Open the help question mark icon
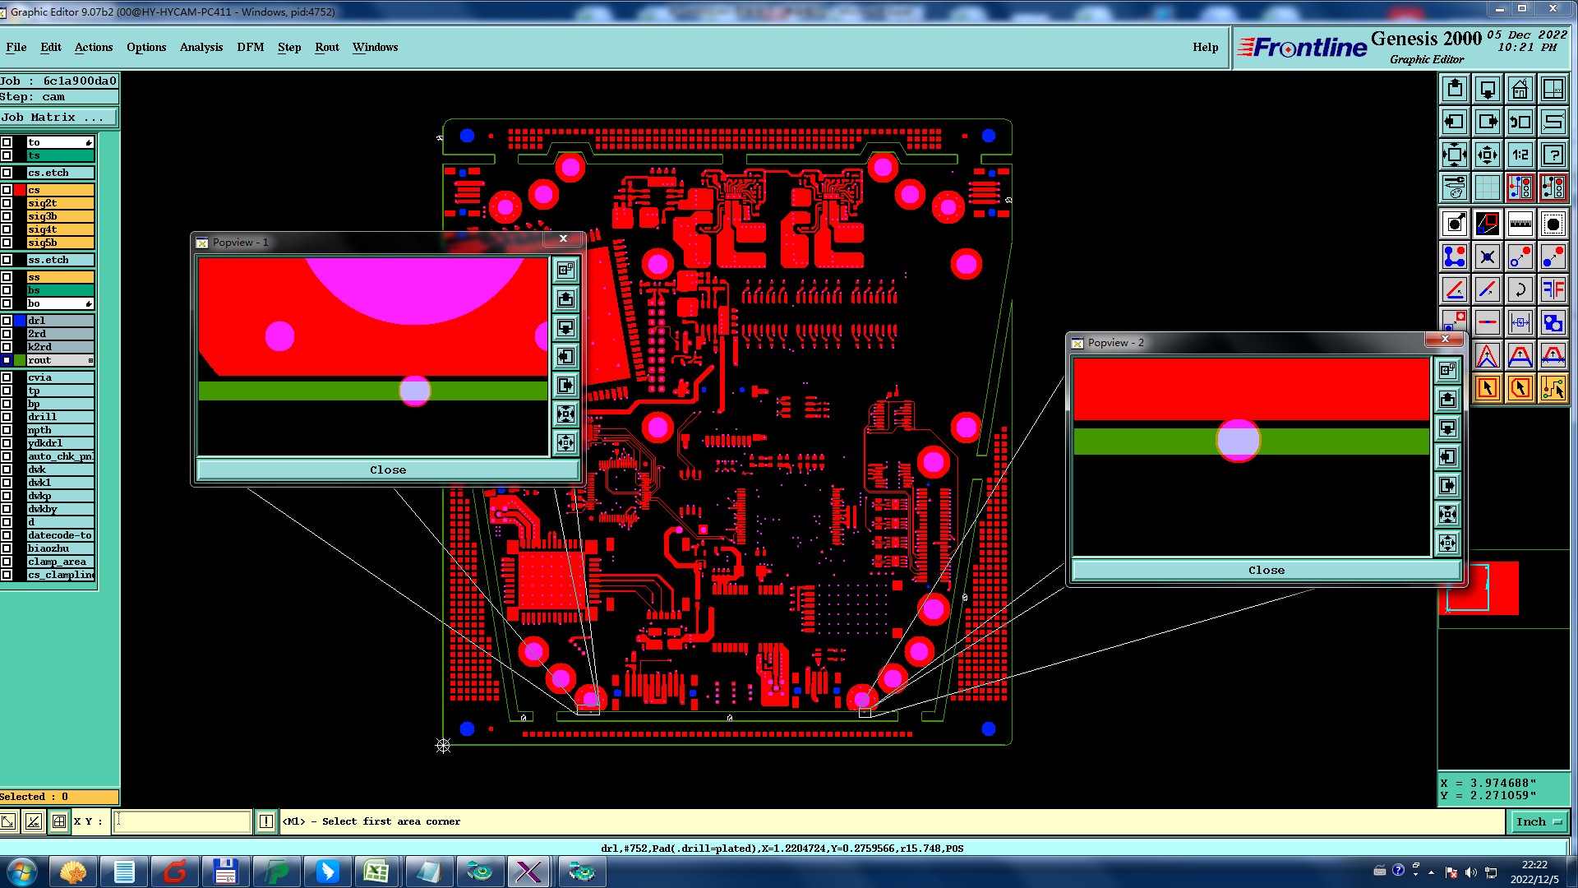Viewport: 1578px width, 888px height. (1553, 155)
